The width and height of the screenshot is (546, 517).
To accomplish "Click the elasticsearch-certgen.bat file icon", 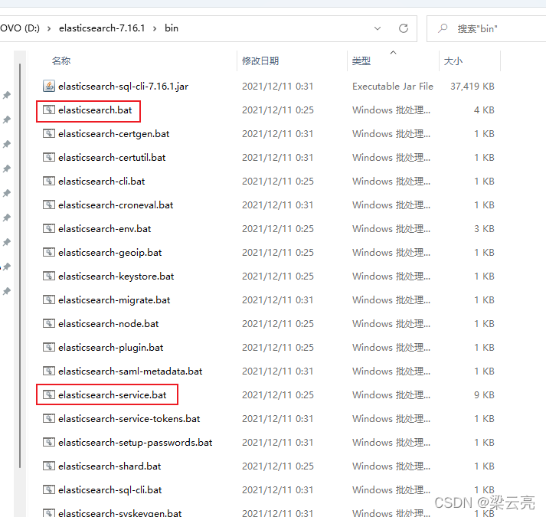I will pyautogui.click(x=49, y=133).
